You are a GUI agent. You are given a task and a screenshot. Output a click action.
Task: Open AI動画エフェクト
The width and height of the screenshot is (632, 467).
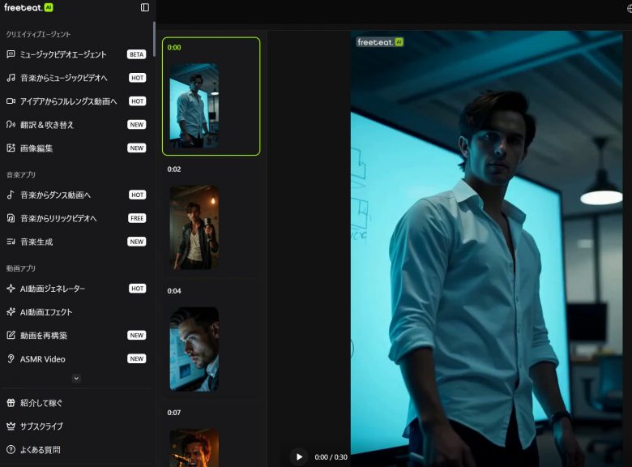click(76, 311)
